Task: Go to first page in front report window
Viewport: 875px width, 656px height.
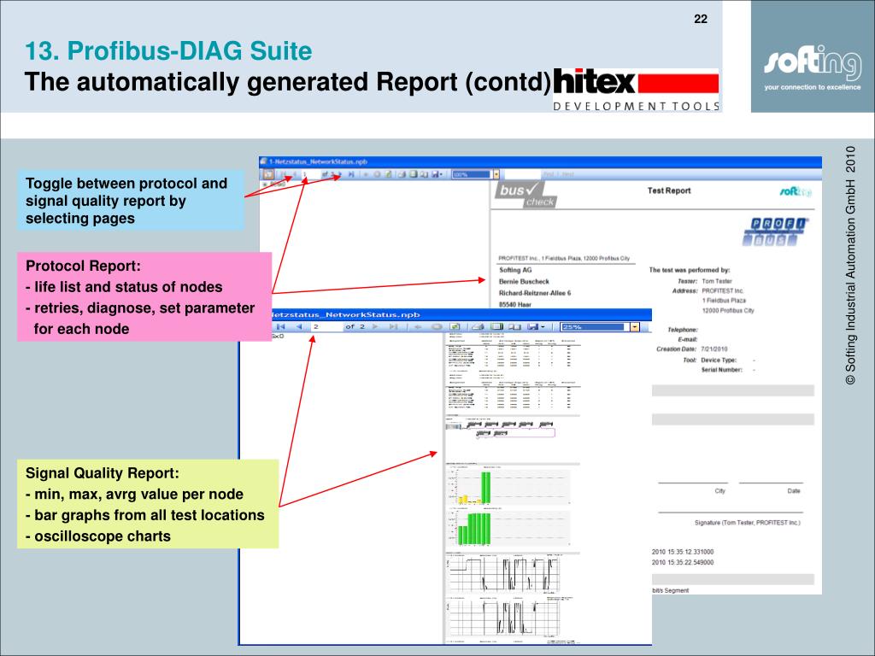Action: (280, 326)
